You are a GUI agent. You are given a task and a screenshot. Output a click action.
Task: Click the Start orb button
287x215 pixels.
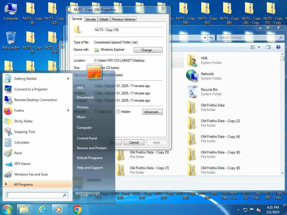(7, 209)
